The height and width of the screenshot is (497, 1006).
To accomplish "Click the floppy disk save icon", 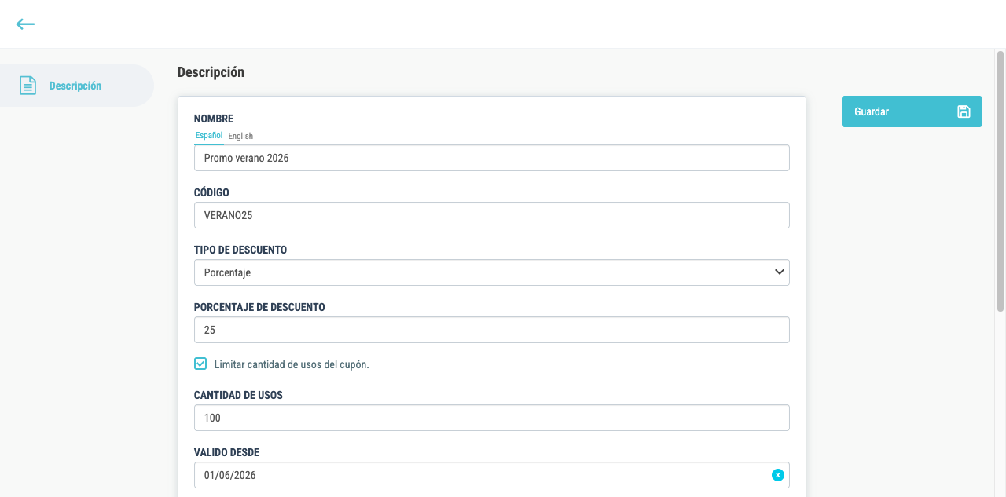I will coord(964,111).
